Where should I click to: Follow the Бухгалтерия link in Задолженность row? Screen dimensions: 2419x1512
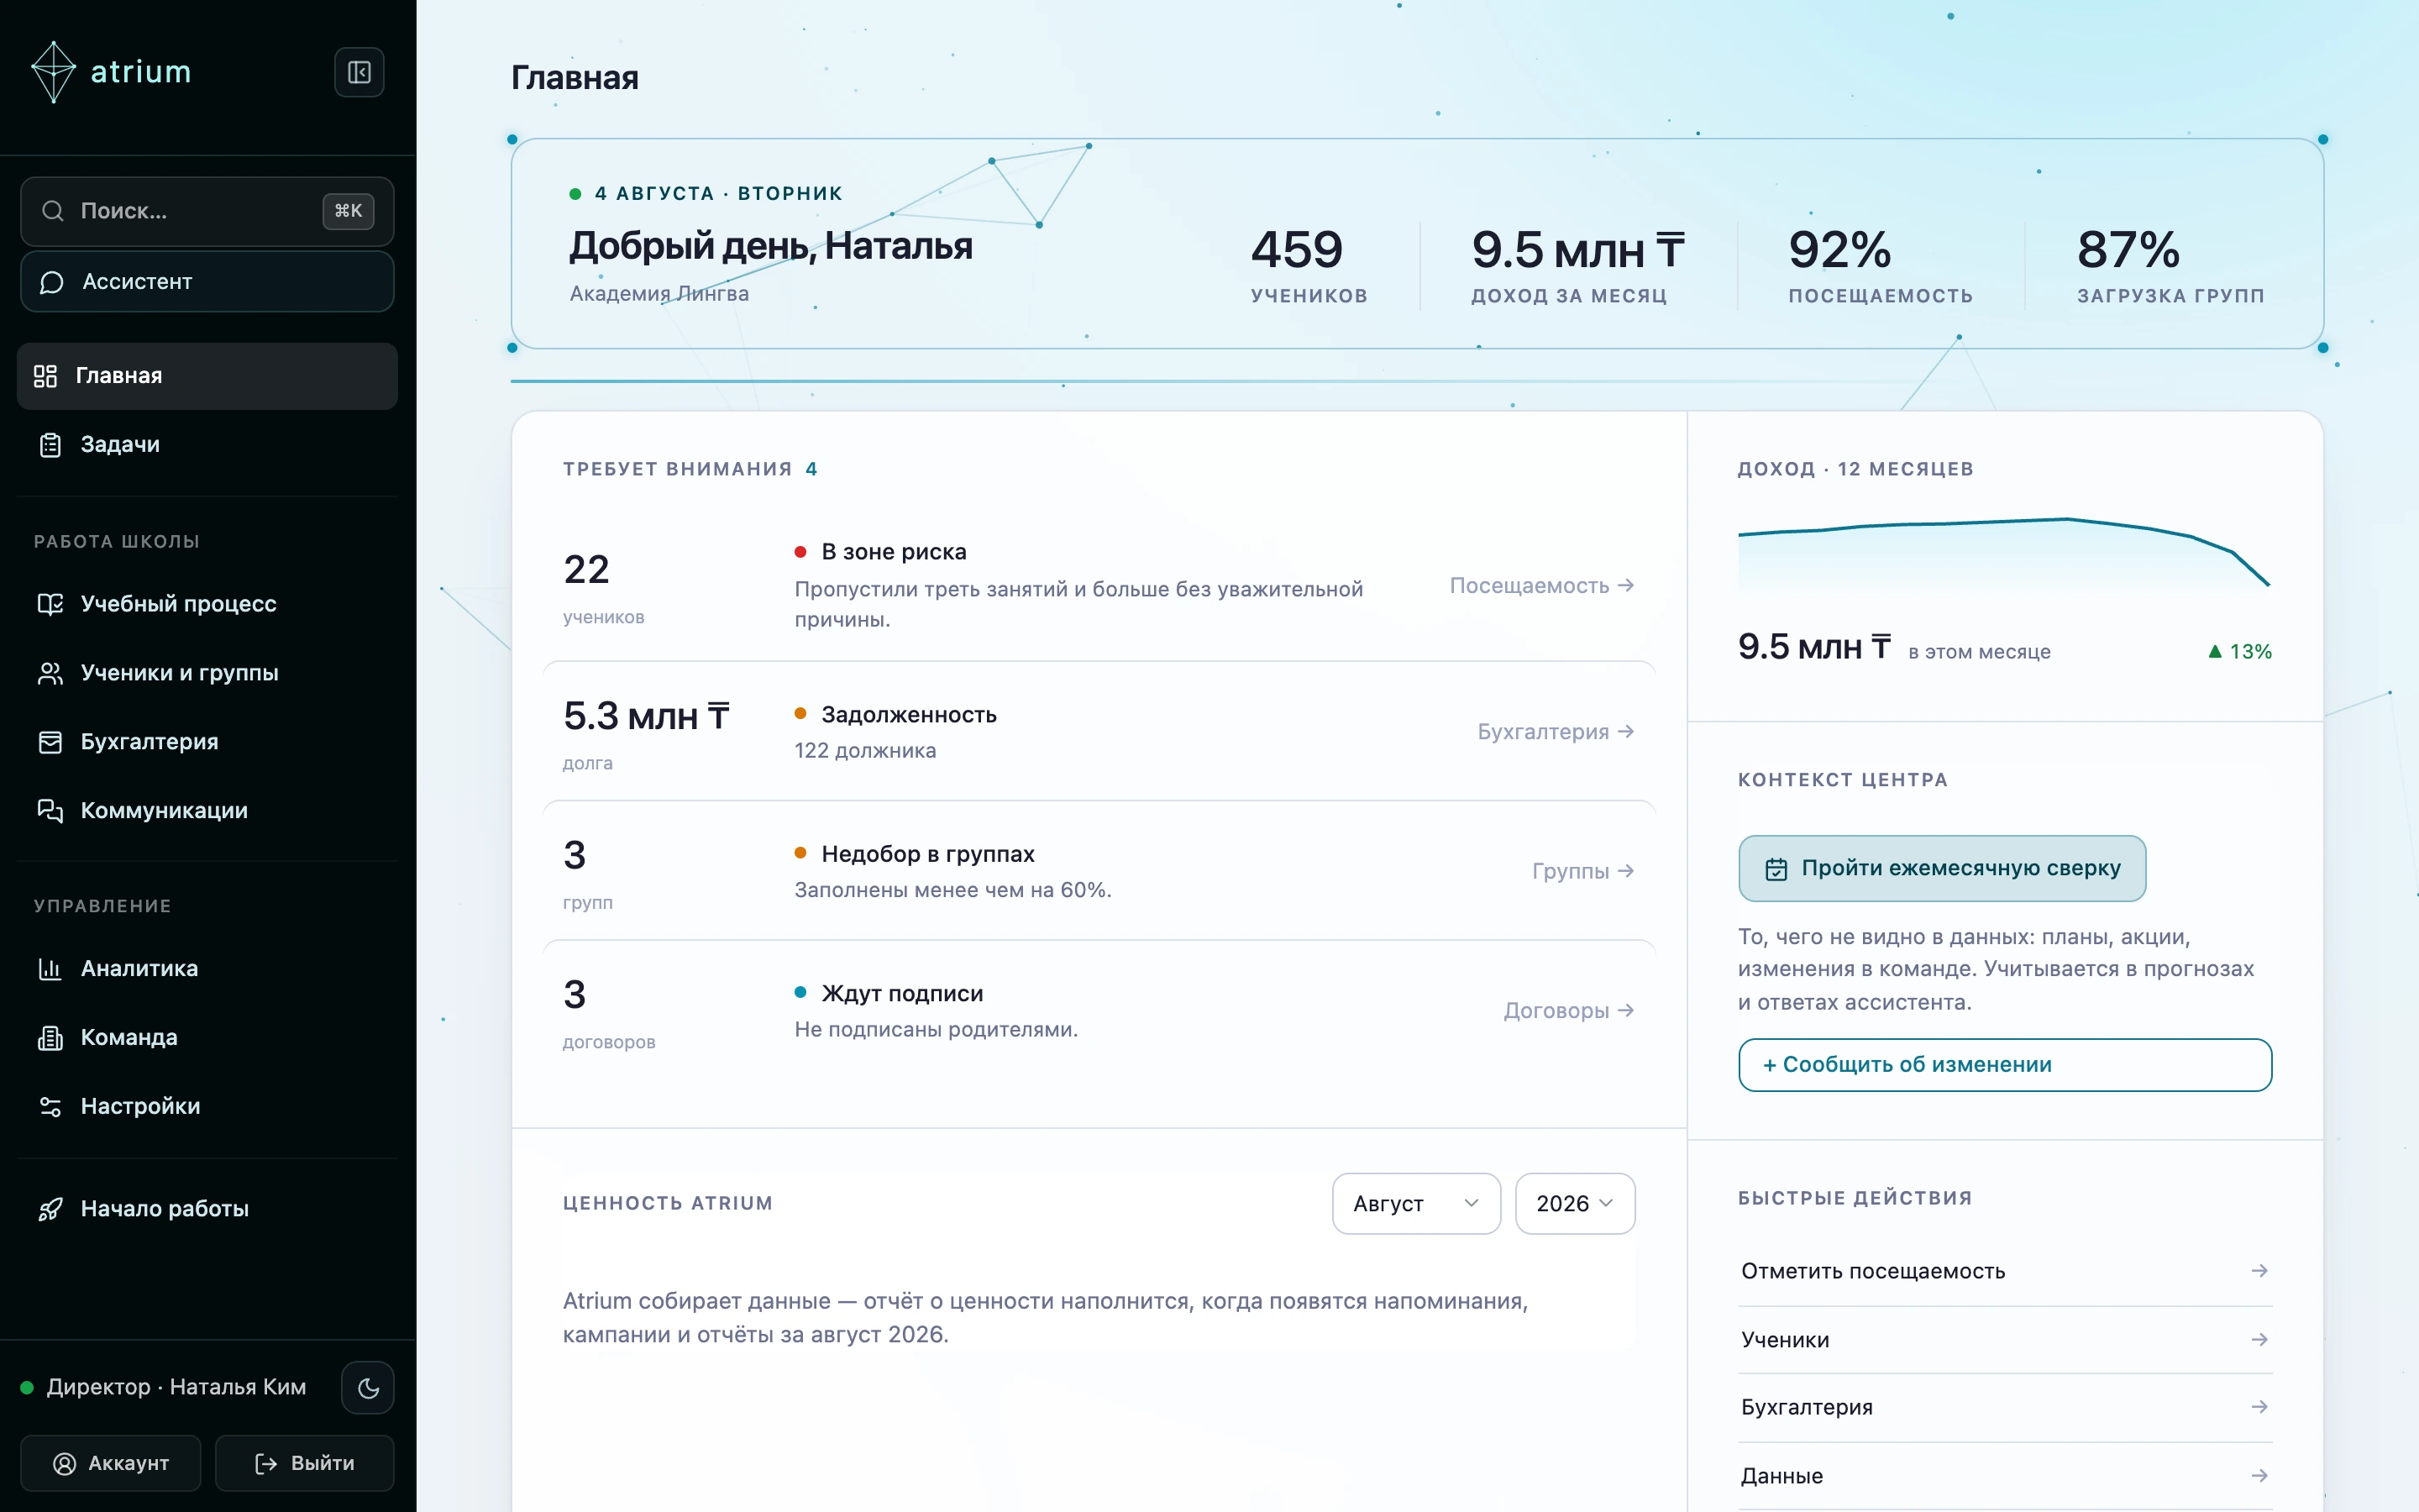click(x=1556, y=732)
